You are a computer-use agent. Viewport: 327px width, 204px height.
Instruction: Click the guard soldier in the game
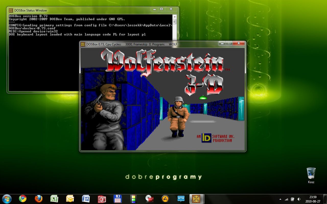[178, 117]
